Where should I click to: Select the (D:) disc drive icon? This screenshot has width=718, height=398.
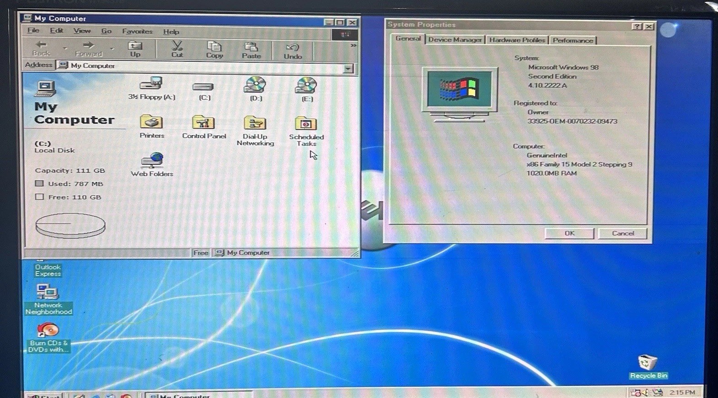pos(255,85)
